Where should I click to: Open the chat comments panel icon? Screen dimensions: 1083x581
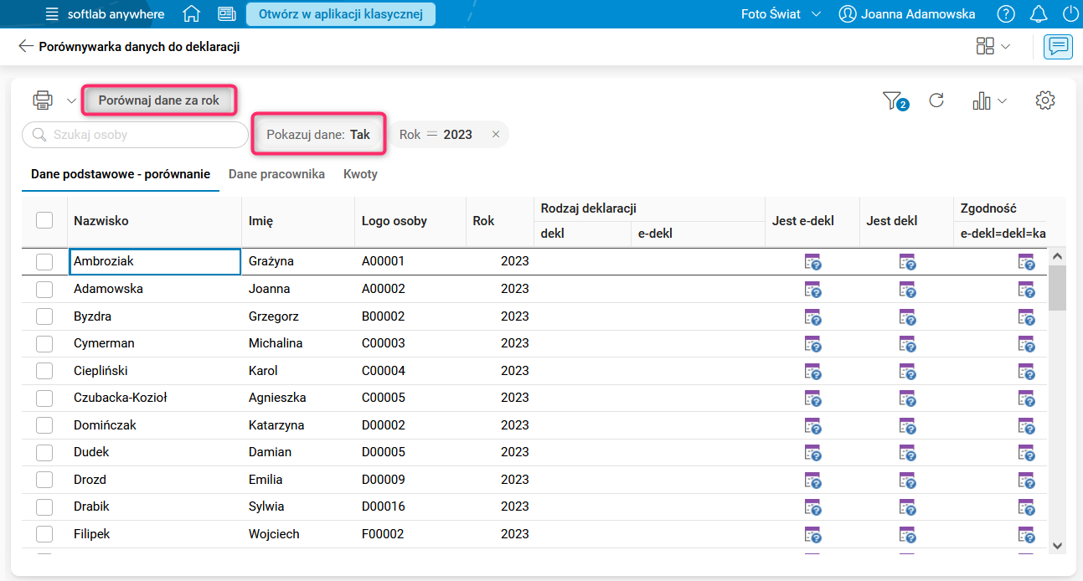[x=1058, y=47]
